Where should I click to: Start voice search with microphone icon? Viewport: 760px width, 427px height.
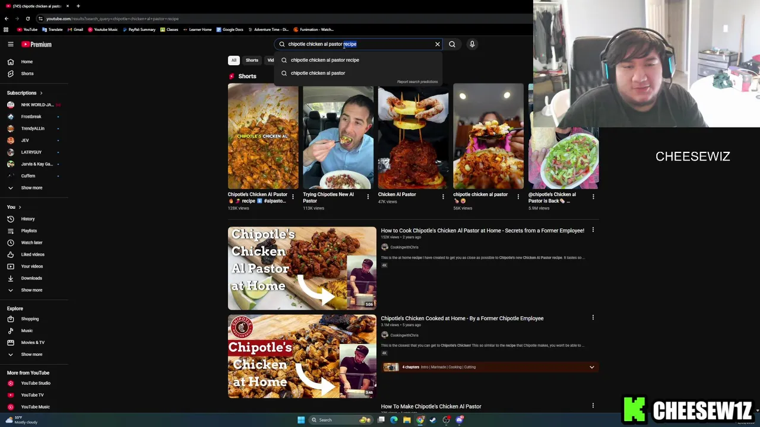coord(472,44)
